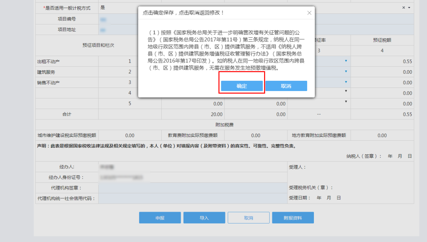The width and height of the screenshot is (427, 242).
Task: Open row 5 rate dropdown
Action: [346, 102]
